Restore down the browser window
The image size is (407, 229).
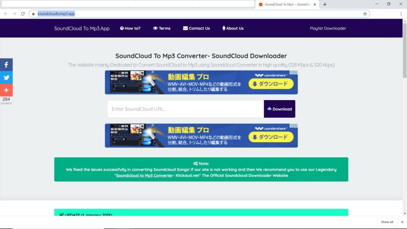tap(389, 4)
